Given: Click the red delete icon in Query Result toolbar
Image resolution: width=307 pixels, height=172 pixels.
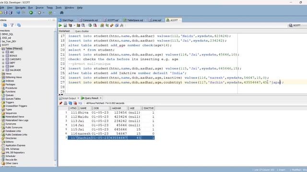Looking at the screenshot, I should point(75,103).
